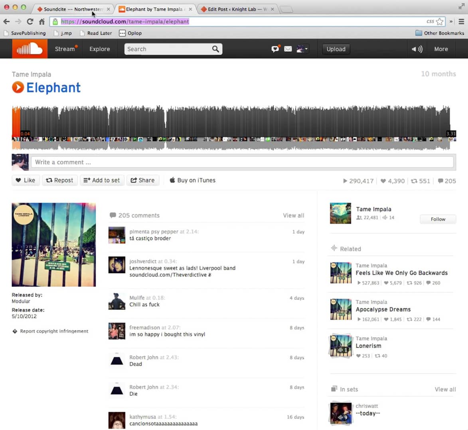Click Mullfe commenter name
468x430 pixels.
click(137, 297)
